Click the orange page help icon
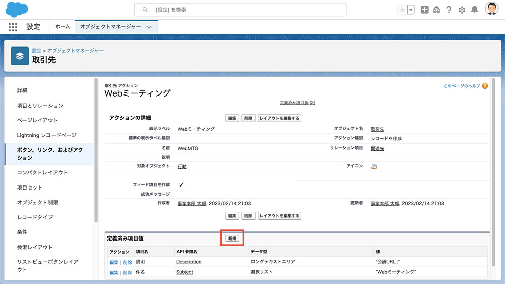This screenshot has width=505, height=284. [x=485, y=86]
